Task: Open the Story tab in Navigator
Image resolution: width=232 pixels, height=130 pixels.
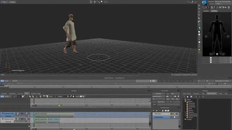Action: point(26,94)
